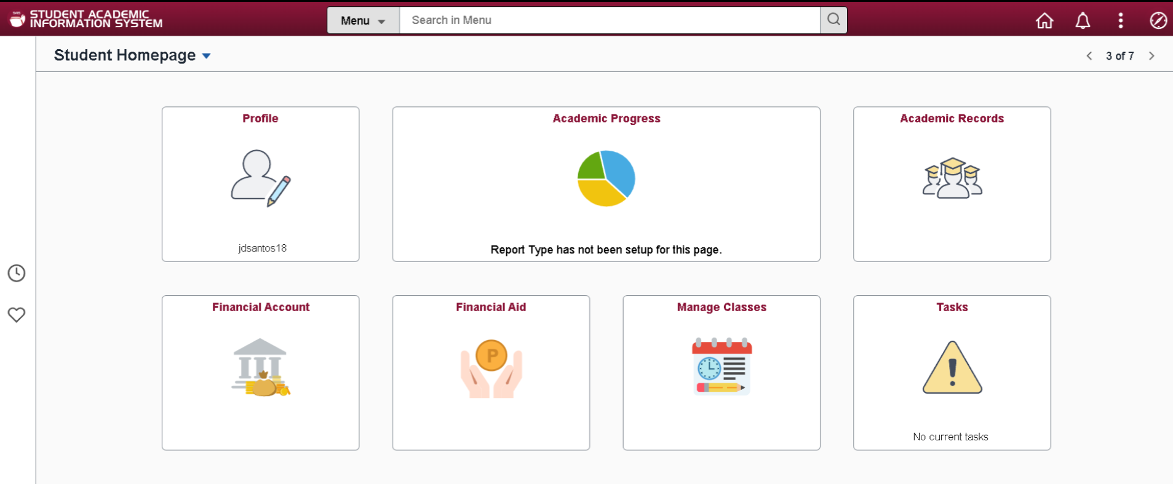Click the Search in Menu field
The width and height of the screenshot is (1173, 484).
click(x=610, y=20)
